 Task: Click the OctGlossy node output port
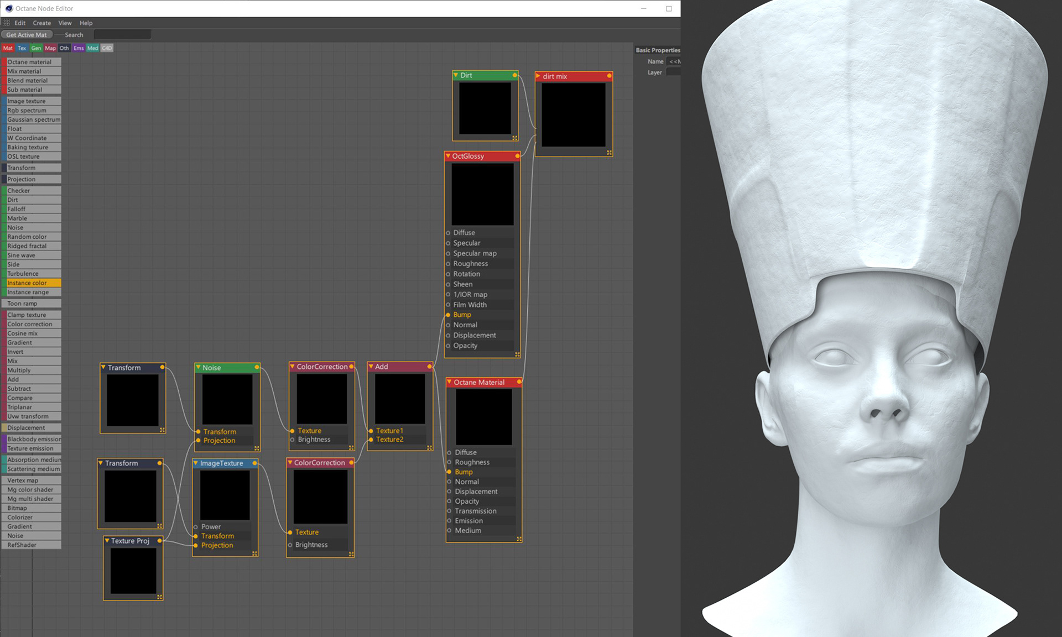tap(517, 156)
